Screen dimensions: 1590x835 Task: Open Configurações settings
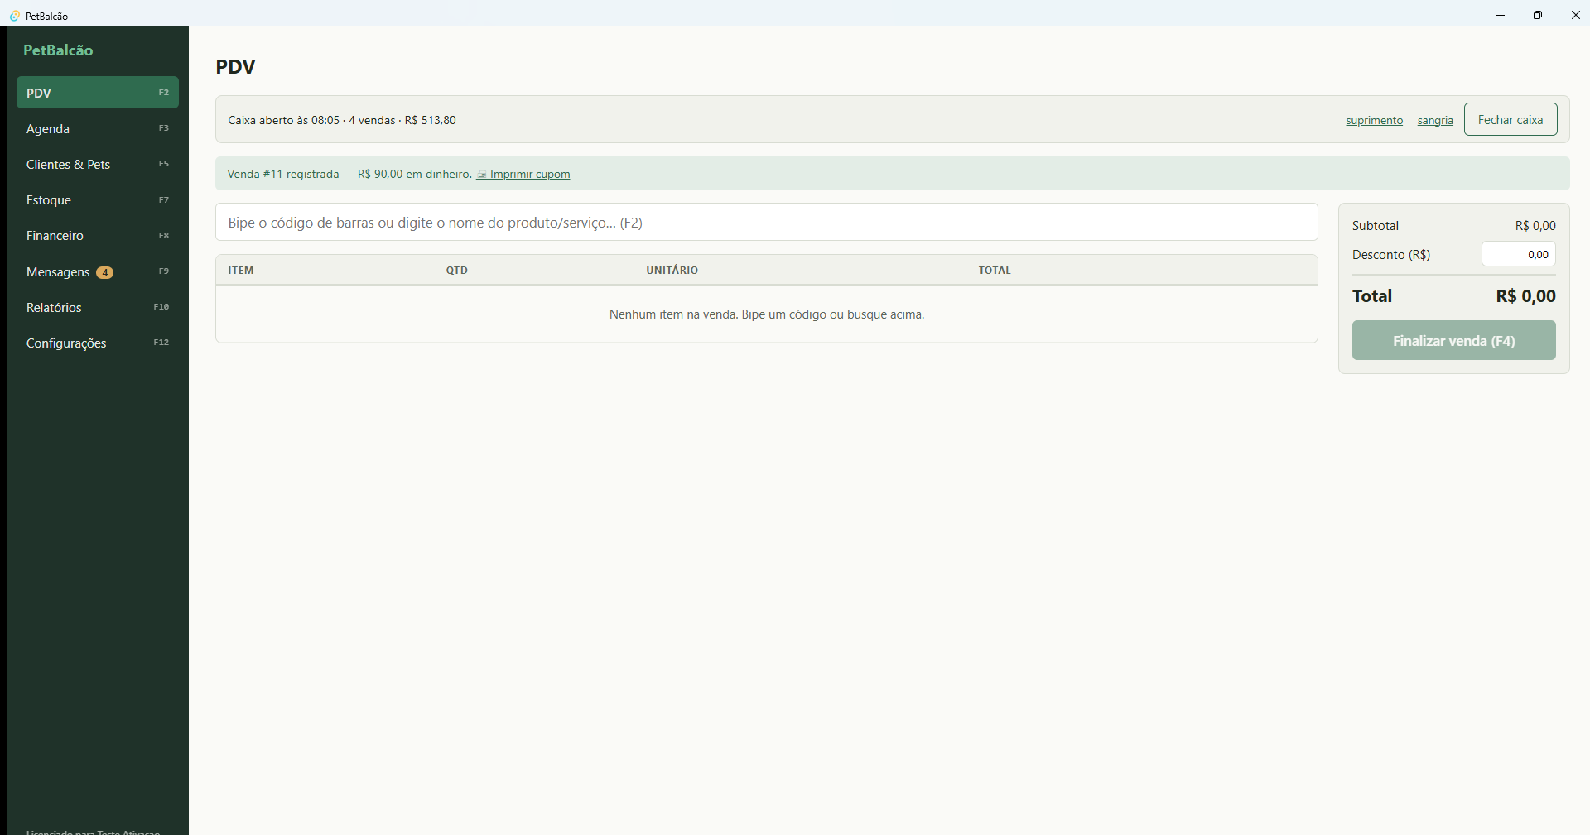(x=98, y=343)
